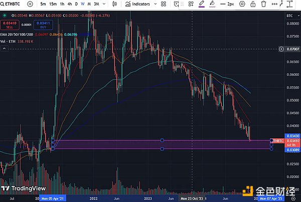Click the ETHBTC symbol search field
The image size is (301, 202).
click(13, 4)
